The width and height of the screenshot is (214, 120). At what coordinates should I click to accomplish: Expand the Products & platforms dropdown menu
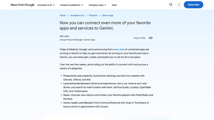point(71,5)
